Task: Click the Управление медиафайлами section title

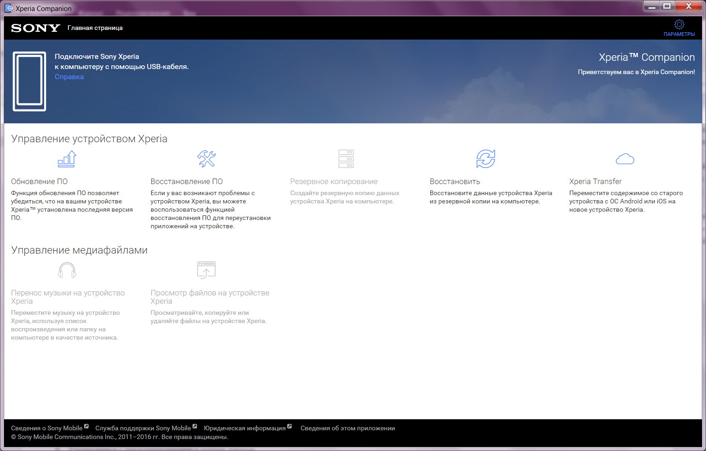Action: [x=79, y=250]
